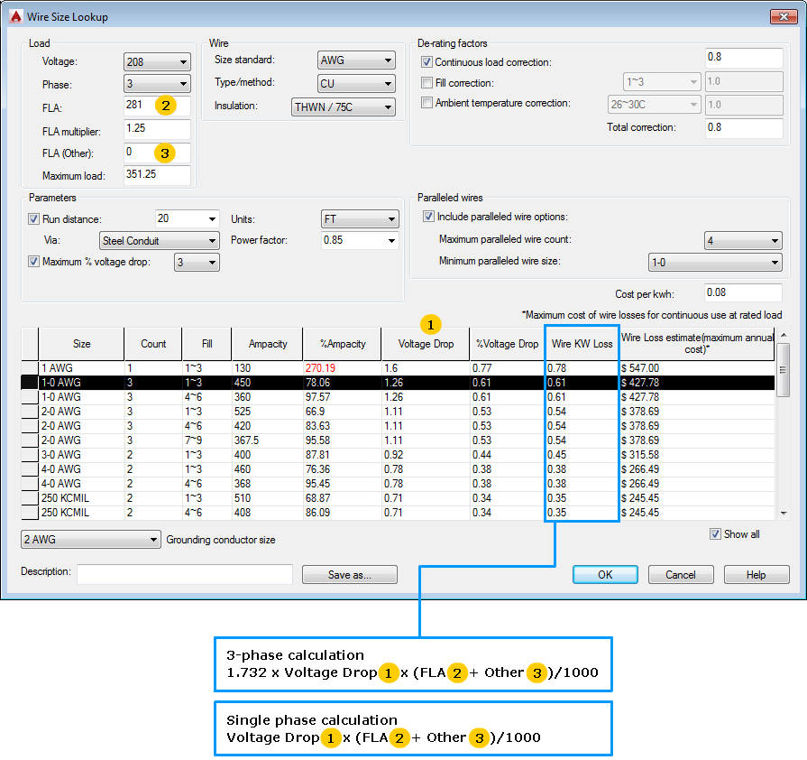Open the Voltage dropdown showing 208
The width and height of the screenshot is (807, 760).
pyautogui.click(x=157, y=62)
